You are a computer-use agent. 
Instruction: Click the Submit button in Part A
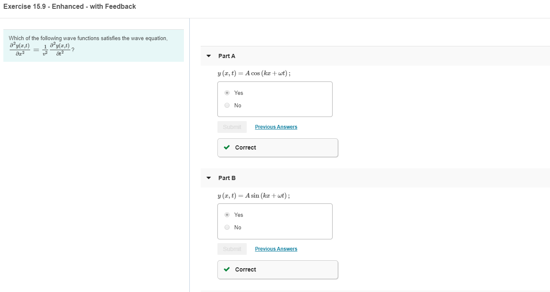click(232, 127)
